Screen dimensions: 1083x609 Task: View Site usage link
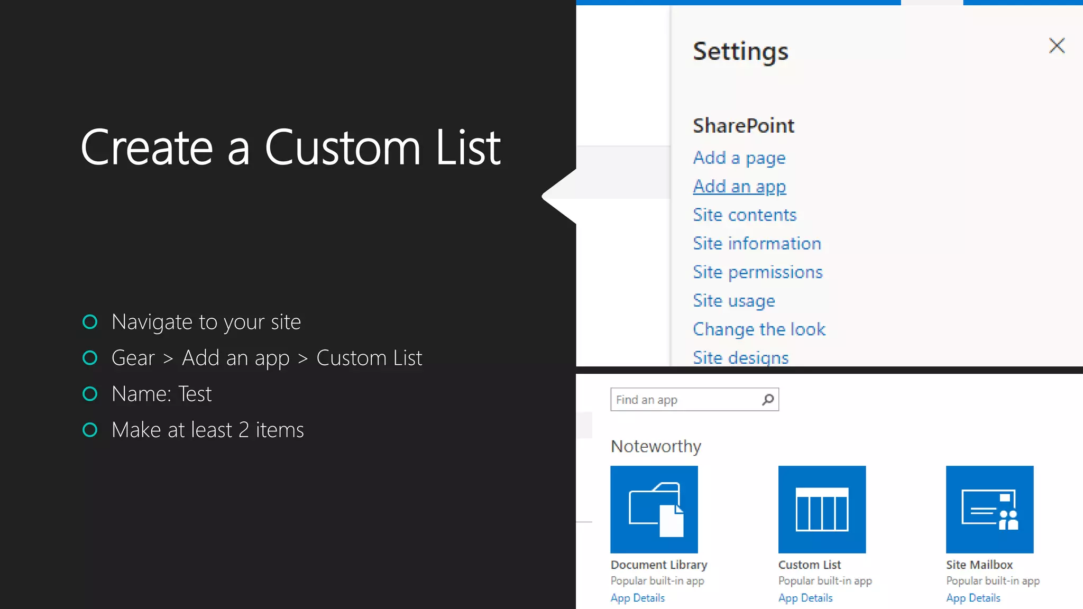[x=734, y=301]
